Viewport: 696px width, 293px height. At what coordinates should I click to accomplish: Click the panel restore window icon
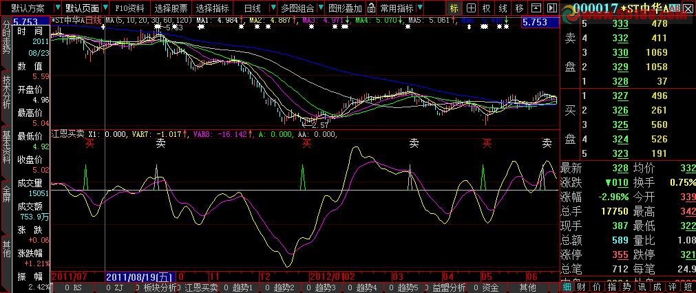tap(537, 8)
